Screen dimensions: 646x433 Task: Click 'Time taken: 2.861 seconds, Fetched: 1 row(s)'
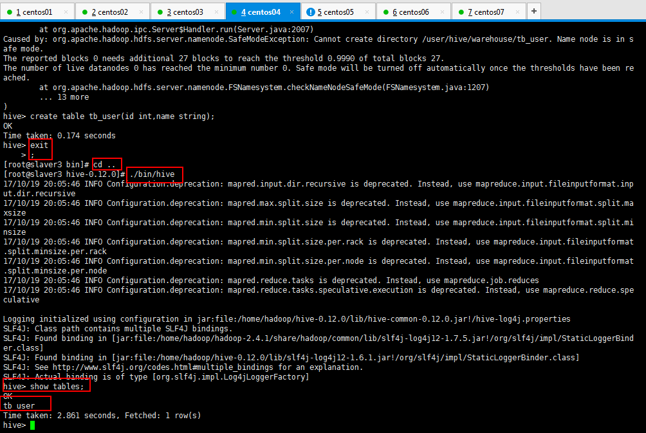(102, 415)
